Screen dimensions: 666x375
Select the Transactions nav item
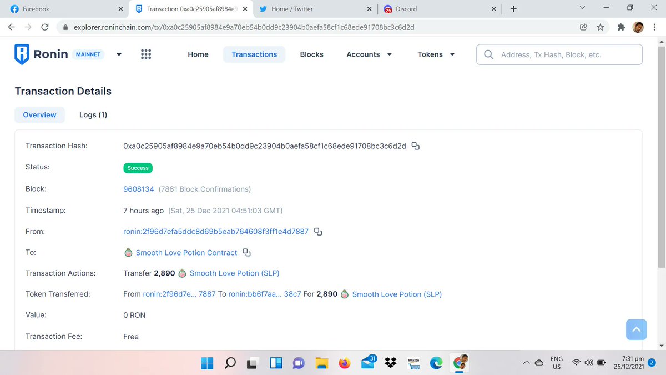(x=254, y=54)
